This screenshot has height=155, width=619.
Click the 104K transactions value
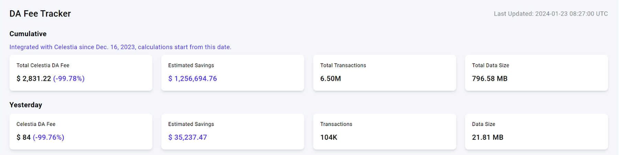pos(329,138)
